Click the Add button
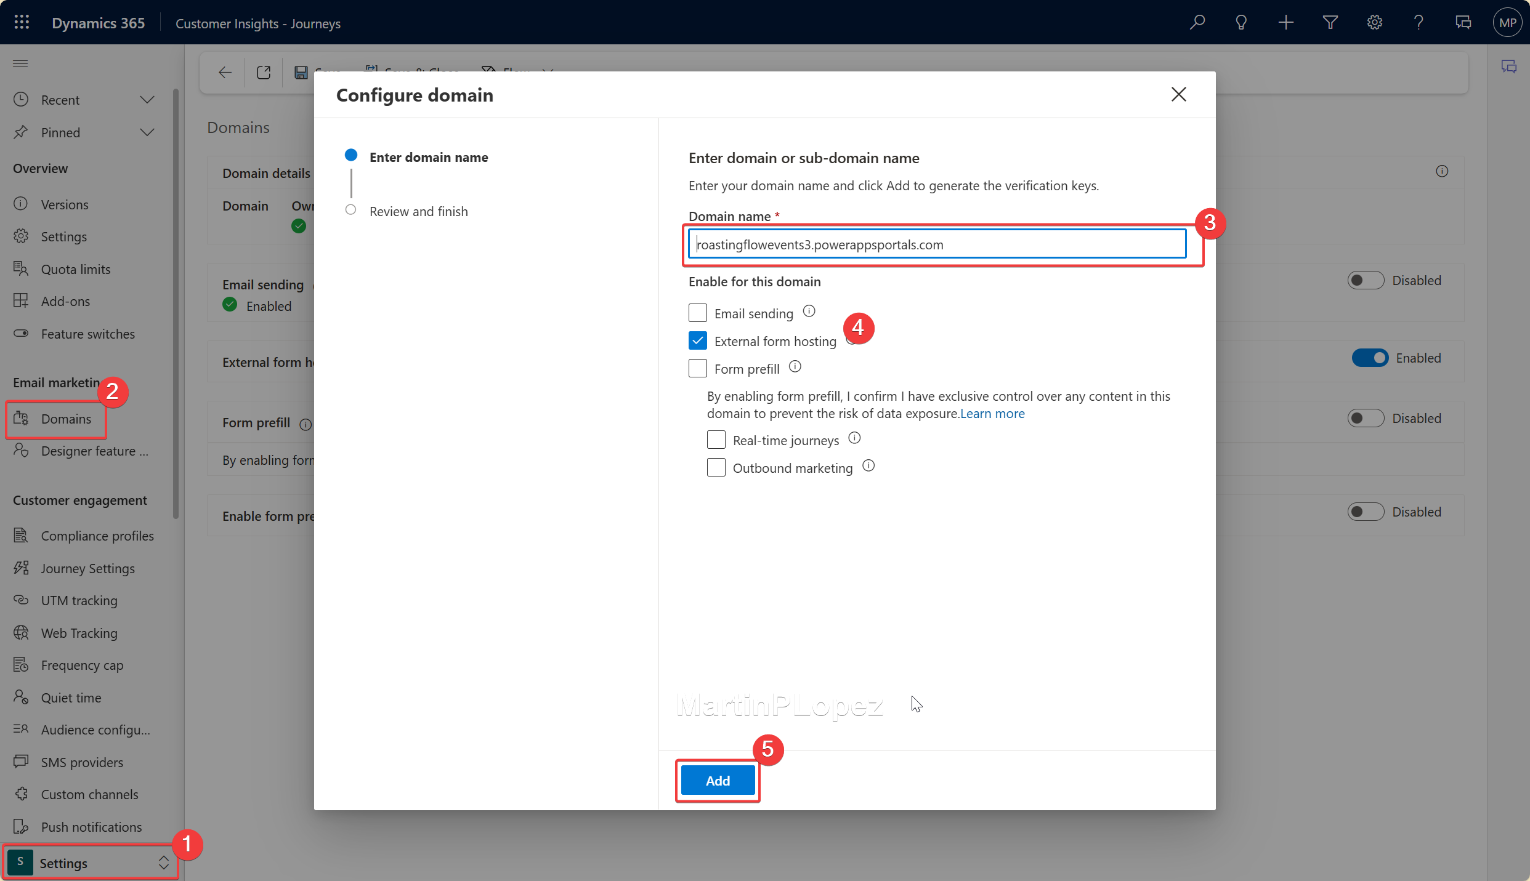Viewport: 1530px width, 881px height. (718, 781)
